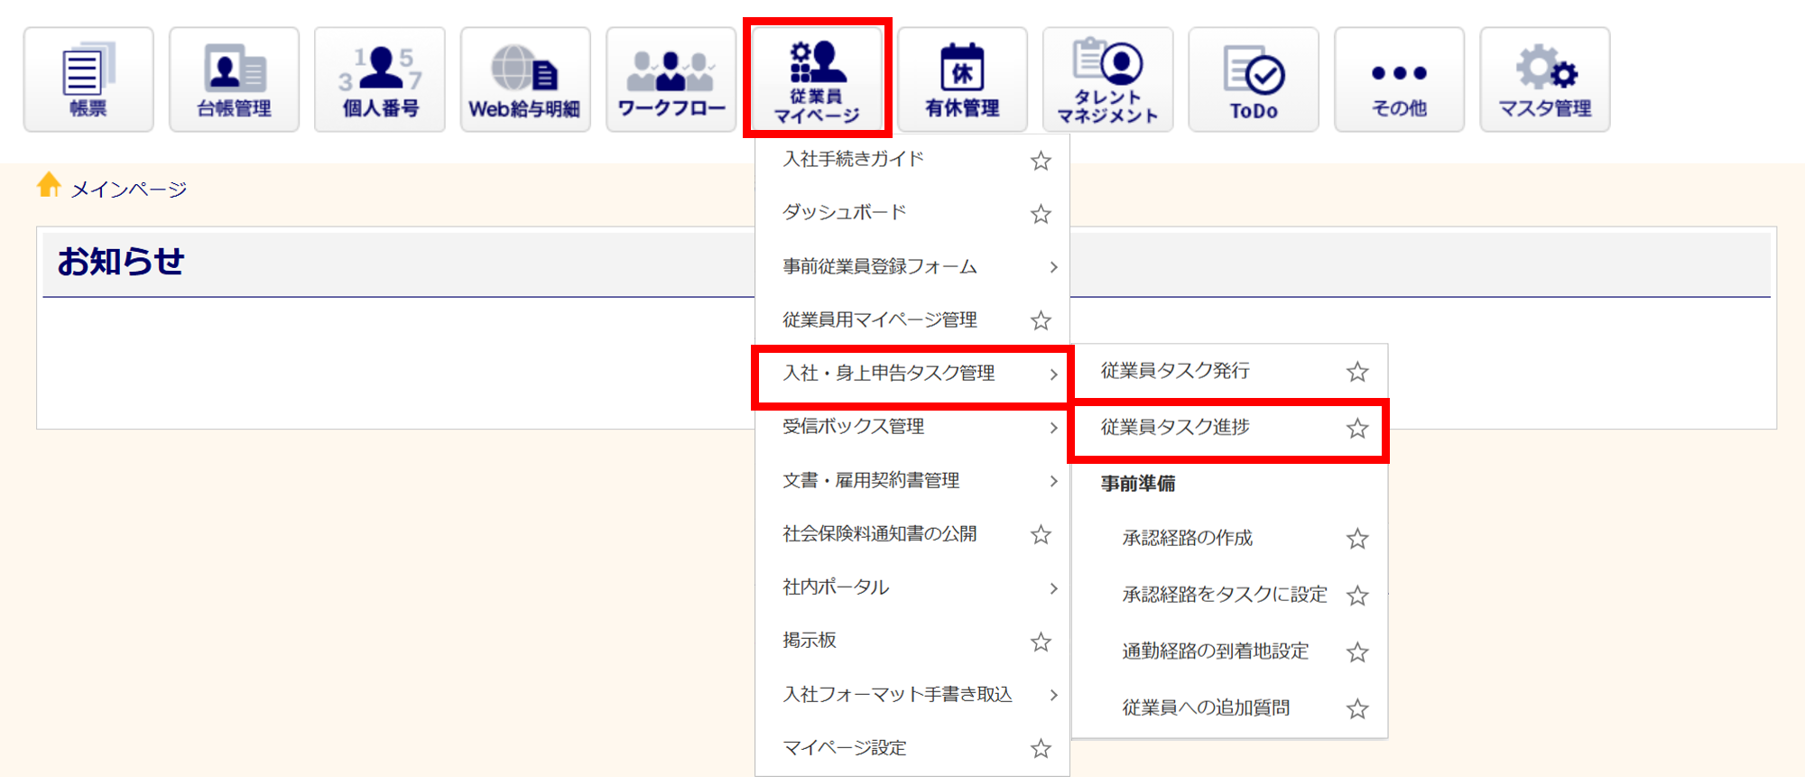Image resolution: width=1805 pixels, height=777 pixels.
Task: Open マスタ管理 gear icon
Action: point(1544,79)
